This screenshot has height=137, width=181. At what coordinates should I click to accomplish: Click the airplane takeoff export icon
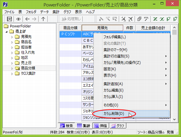click(130, 19)
